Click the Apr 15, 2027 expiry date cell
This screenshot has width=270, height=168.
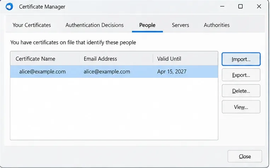(x=172, y=71)
